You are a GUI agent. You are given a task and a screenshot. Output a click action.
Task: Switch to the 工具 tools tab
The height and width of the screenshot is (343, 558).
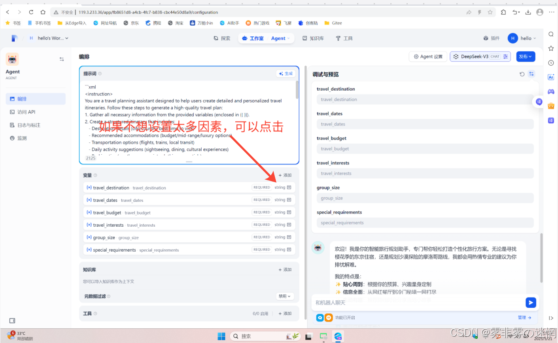(x=344, y=38)
